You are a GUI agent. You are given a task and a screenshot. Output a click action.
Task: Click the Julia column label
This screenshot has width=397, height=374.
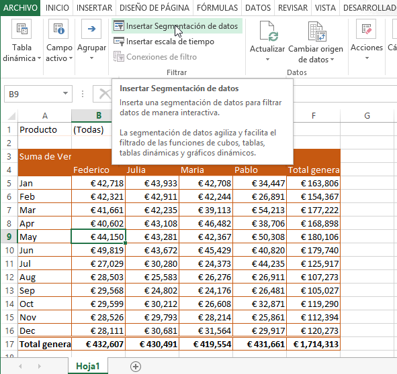(152, 170)
